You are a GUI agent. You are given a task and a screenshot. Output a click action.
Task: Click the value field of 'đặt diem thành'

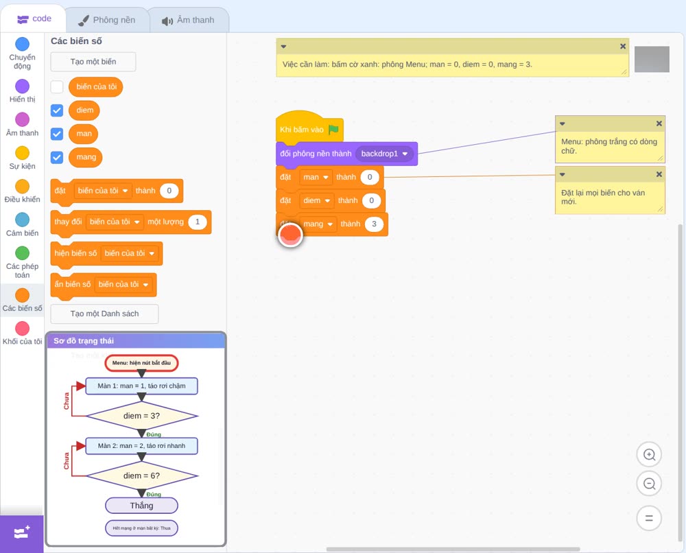coord(371,200)
